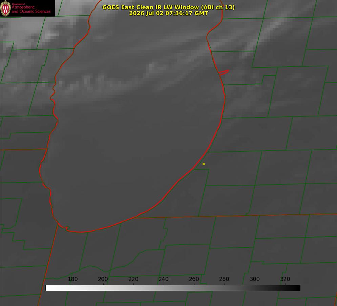Pick the 280 value on the scale
This screenshot has height=306, width=337.
coord(224,279)
